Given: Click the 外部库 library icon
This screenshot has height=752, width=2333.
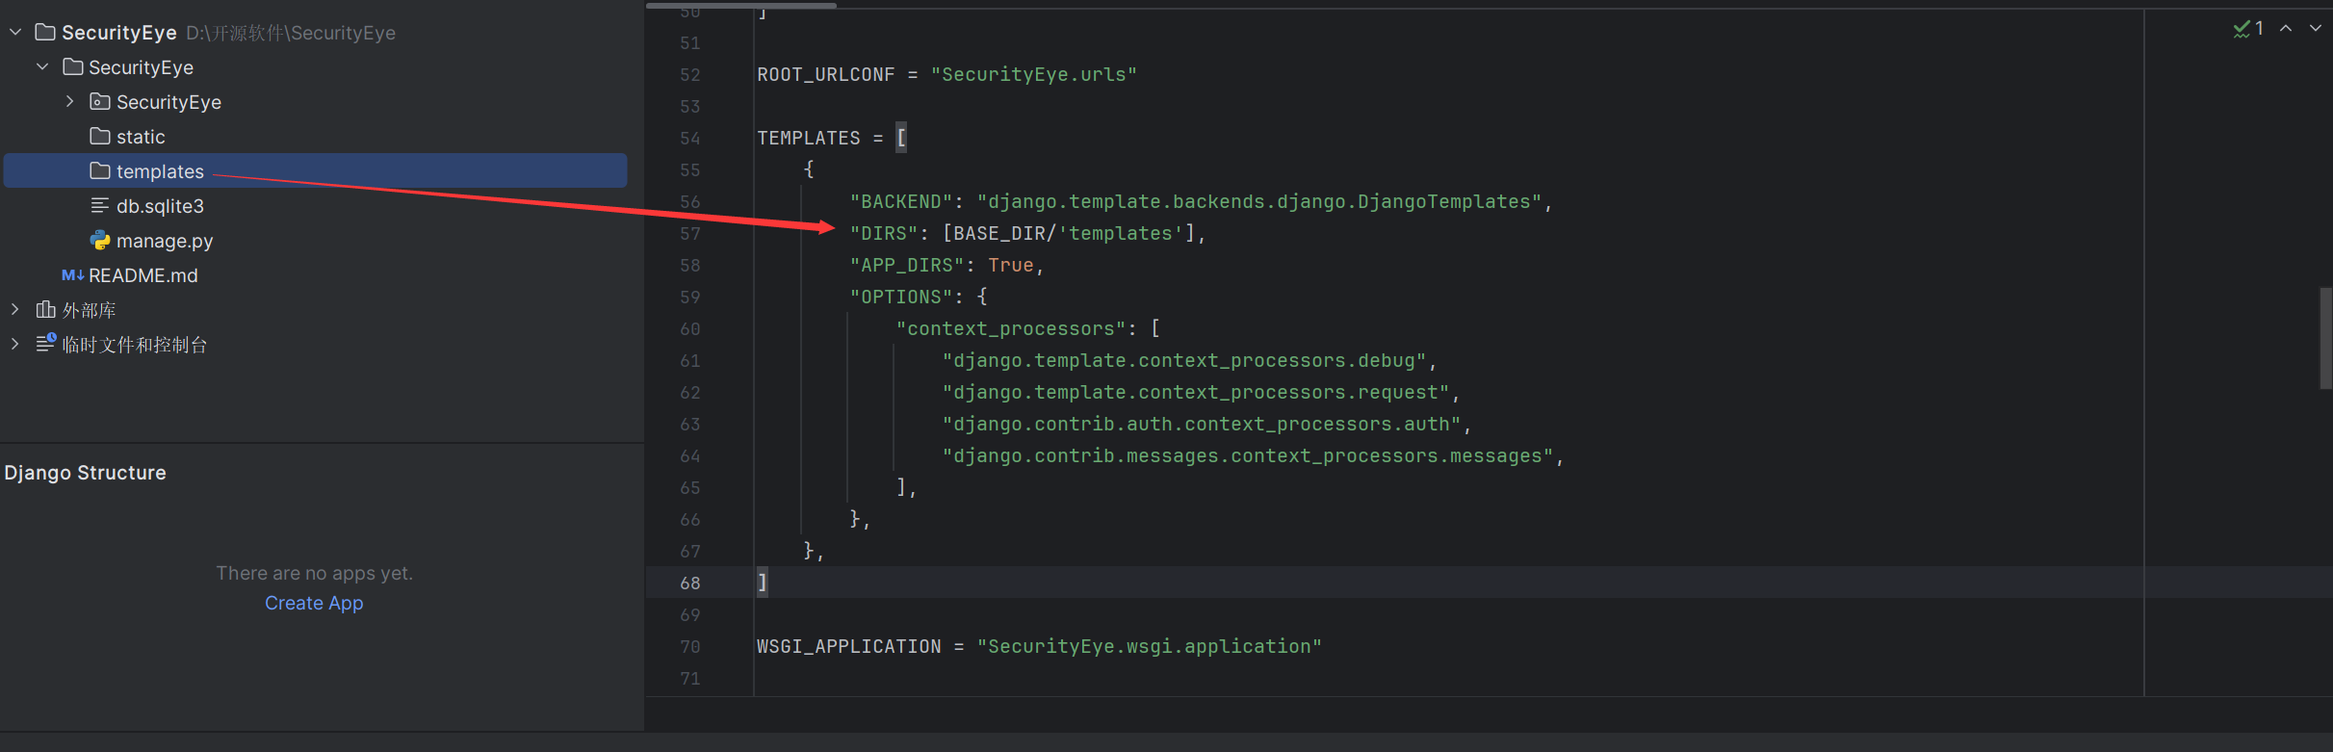Looking at the screenshot, I should (x=45, y=310).
